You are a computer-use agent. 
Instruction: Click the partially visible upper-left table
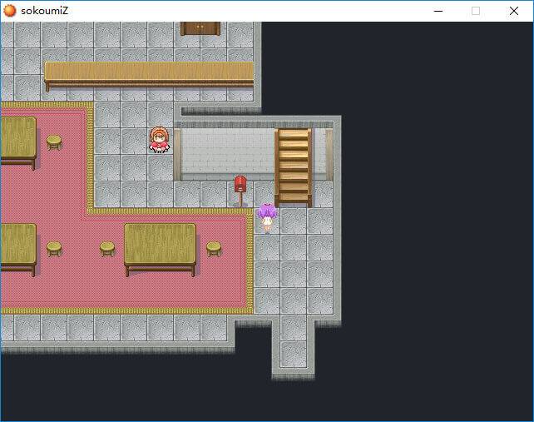[17, 138]
